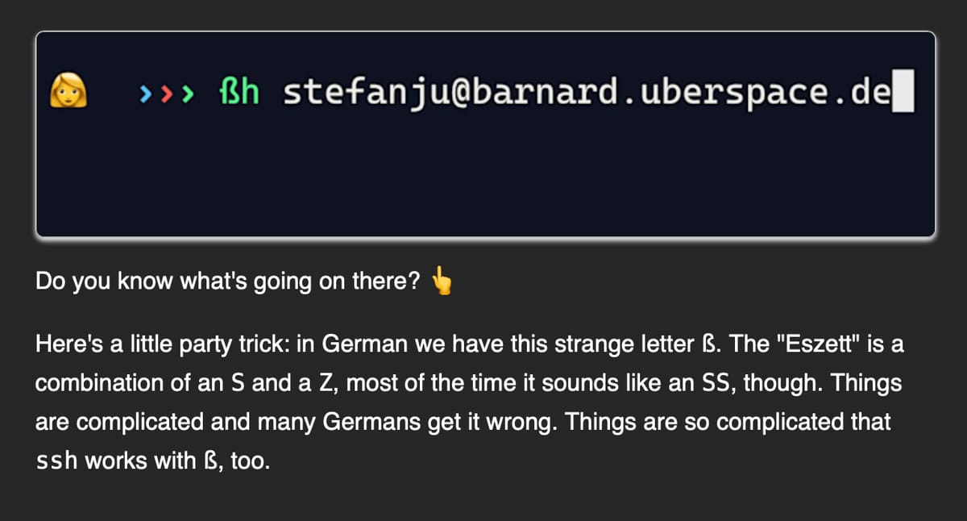Click the stefanju@barnard.uberspace.de address

pos(587,94)
